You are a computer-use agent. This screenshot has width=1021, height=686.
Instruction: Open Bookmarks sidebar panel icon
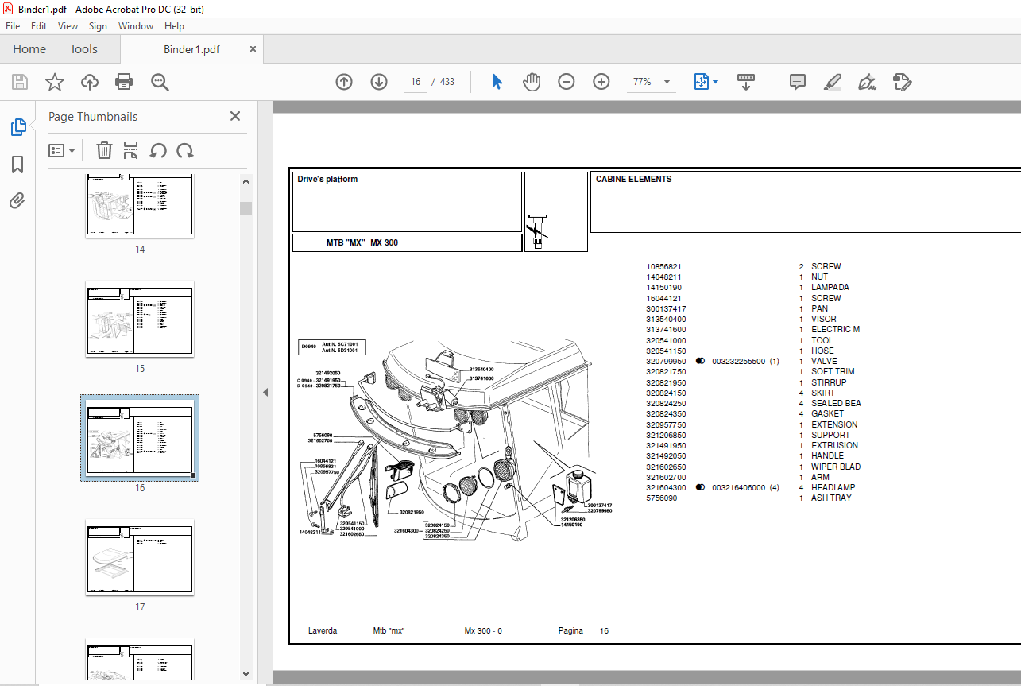click(x=17, y=165)
